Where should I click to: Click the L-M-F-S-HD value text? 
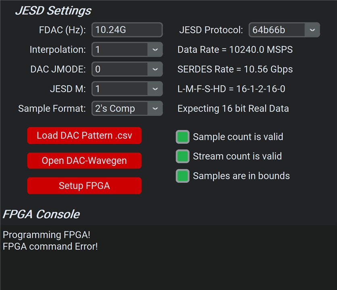(x=231, y=89)
